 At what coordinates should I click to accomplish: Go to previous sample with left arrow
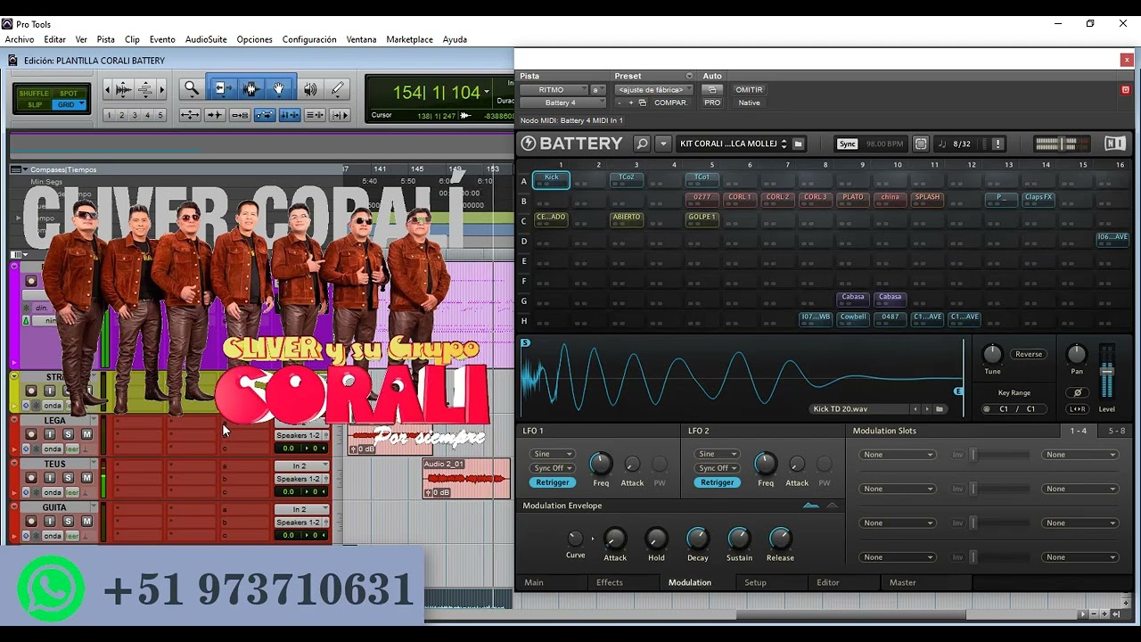pos(915,409)
